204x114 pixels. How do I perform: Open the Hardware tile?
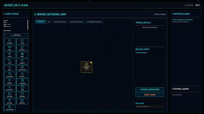[x=10, y=75]
